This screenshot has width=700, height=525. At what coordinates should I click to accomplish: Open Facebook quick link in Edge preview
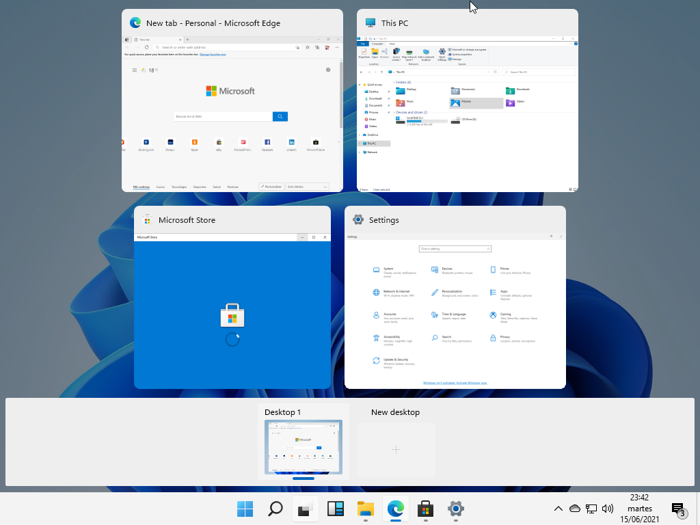tap(267, 145)
